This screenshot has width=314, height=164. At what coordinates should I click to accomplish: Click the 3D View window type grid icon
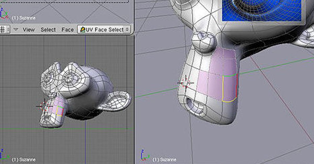point(3,29)
